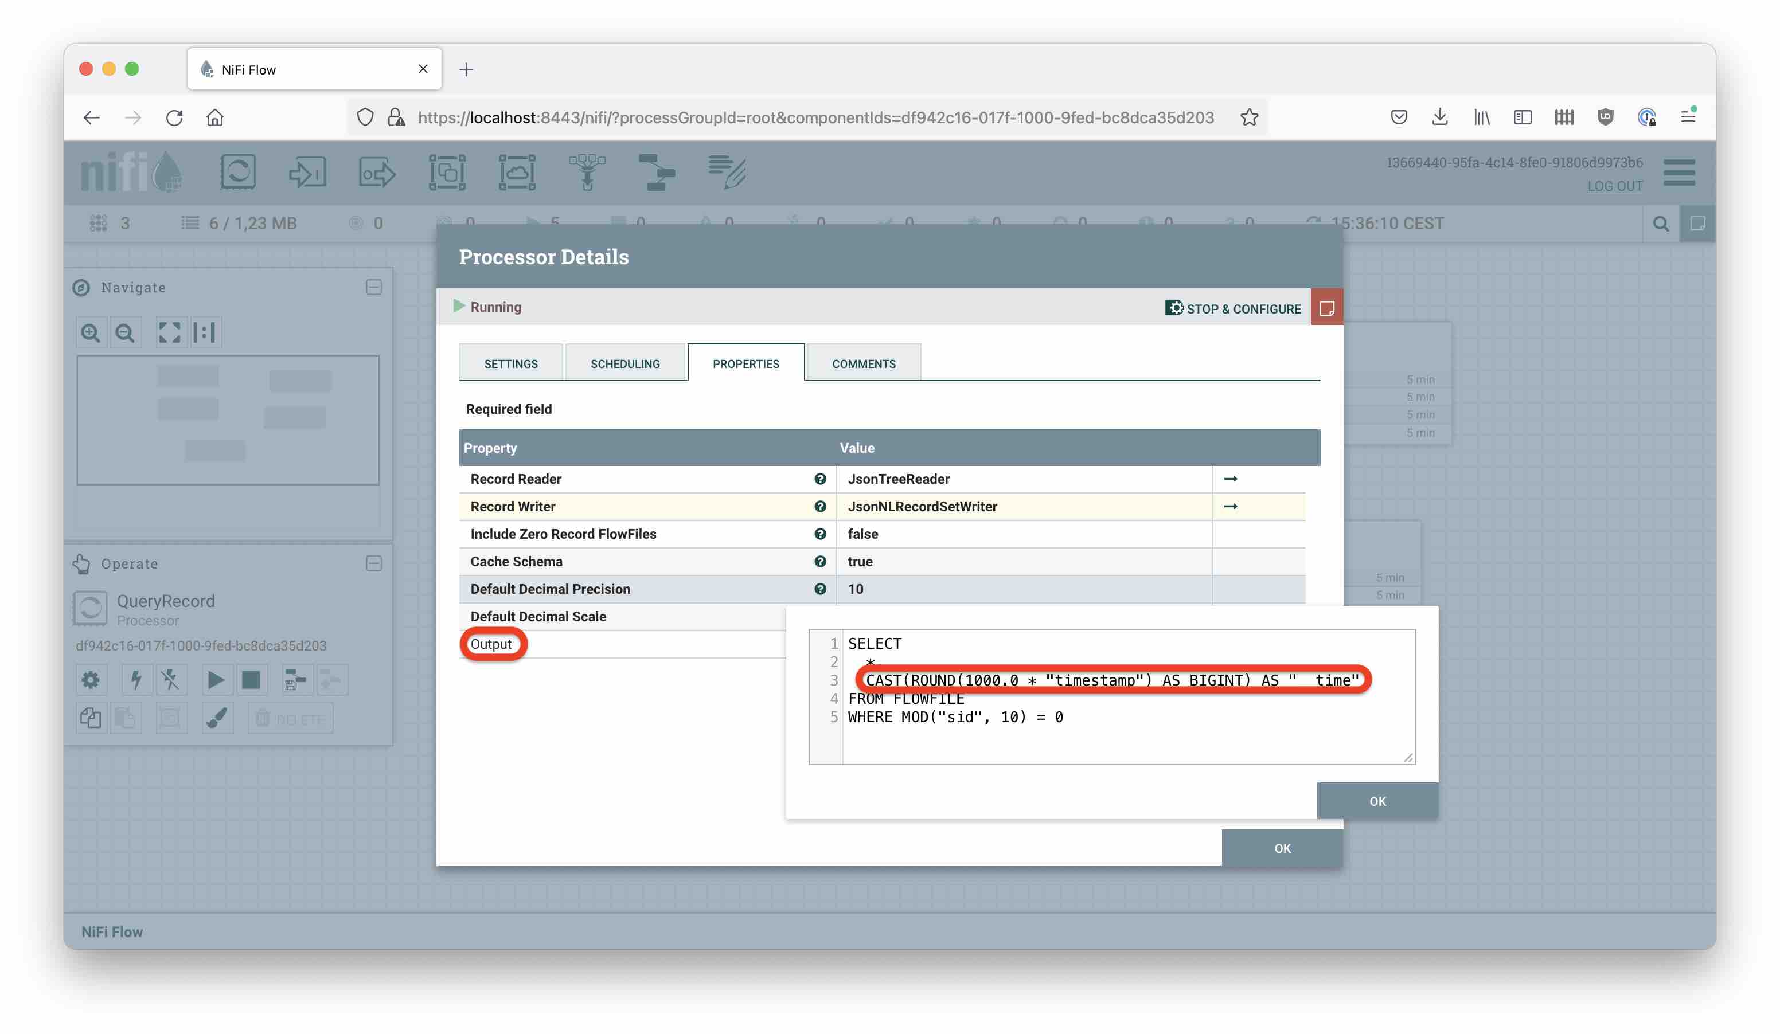Click the Label component icon in toolbar

coord(727,172)
